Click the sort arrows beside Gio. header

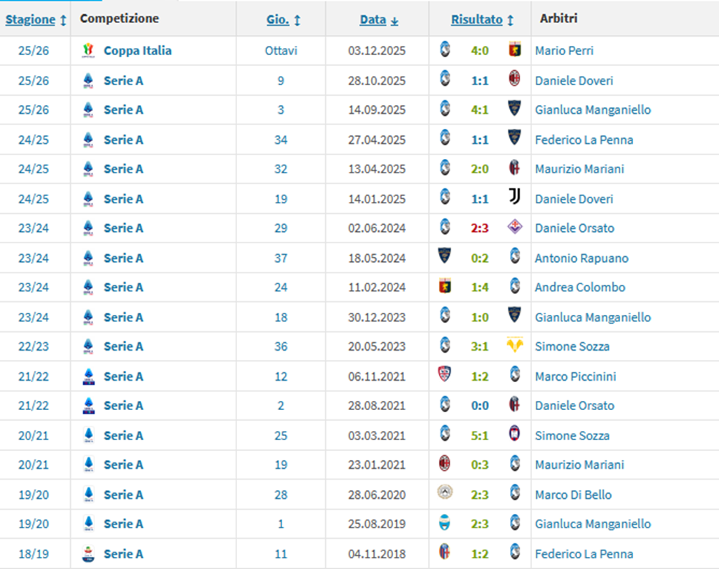pyautogui.click(x=297, y=21)
